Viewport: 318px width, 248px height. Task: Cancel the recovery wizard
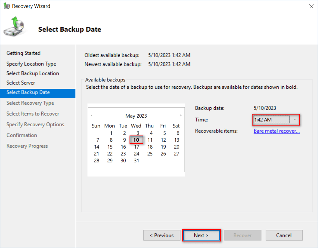(x=284, y=235)
